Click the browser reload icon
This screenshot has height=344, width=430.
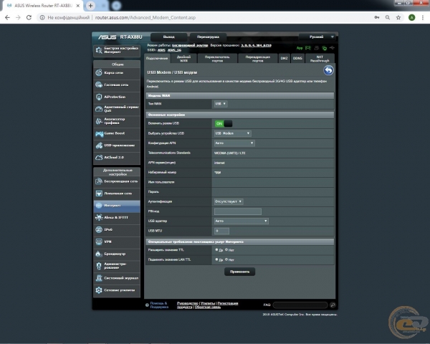(x=29, y=17)
